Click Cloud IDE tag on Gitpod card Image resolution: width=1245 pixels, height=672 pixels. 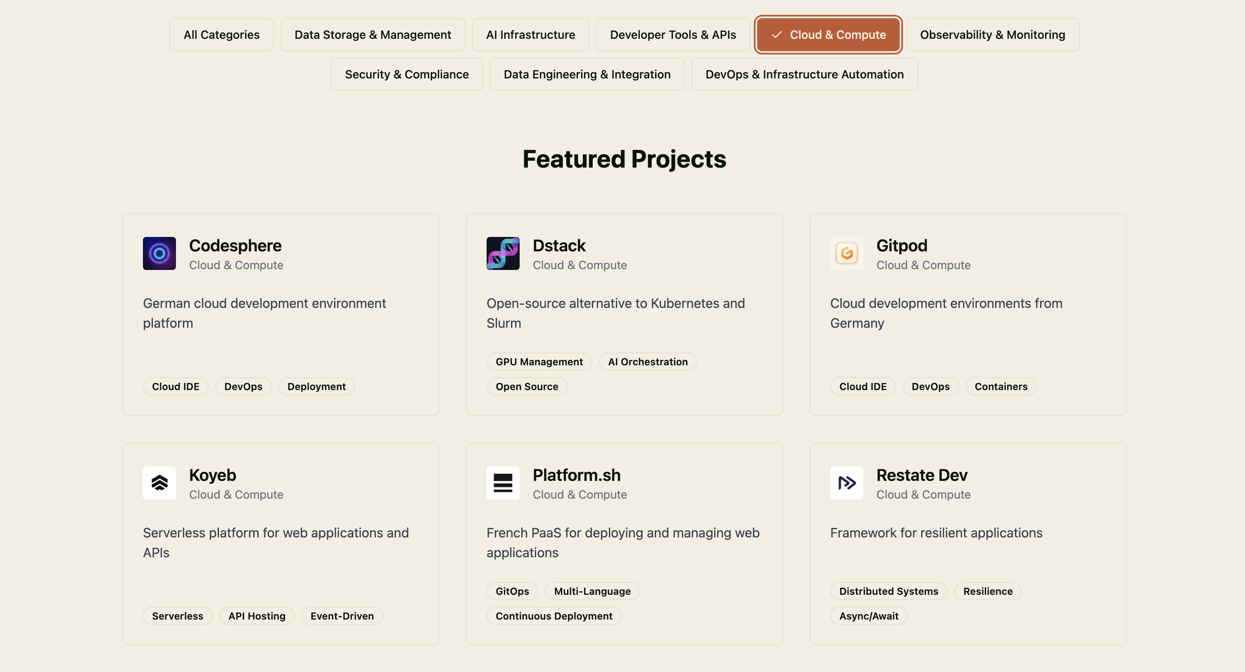tap(863, 386)
